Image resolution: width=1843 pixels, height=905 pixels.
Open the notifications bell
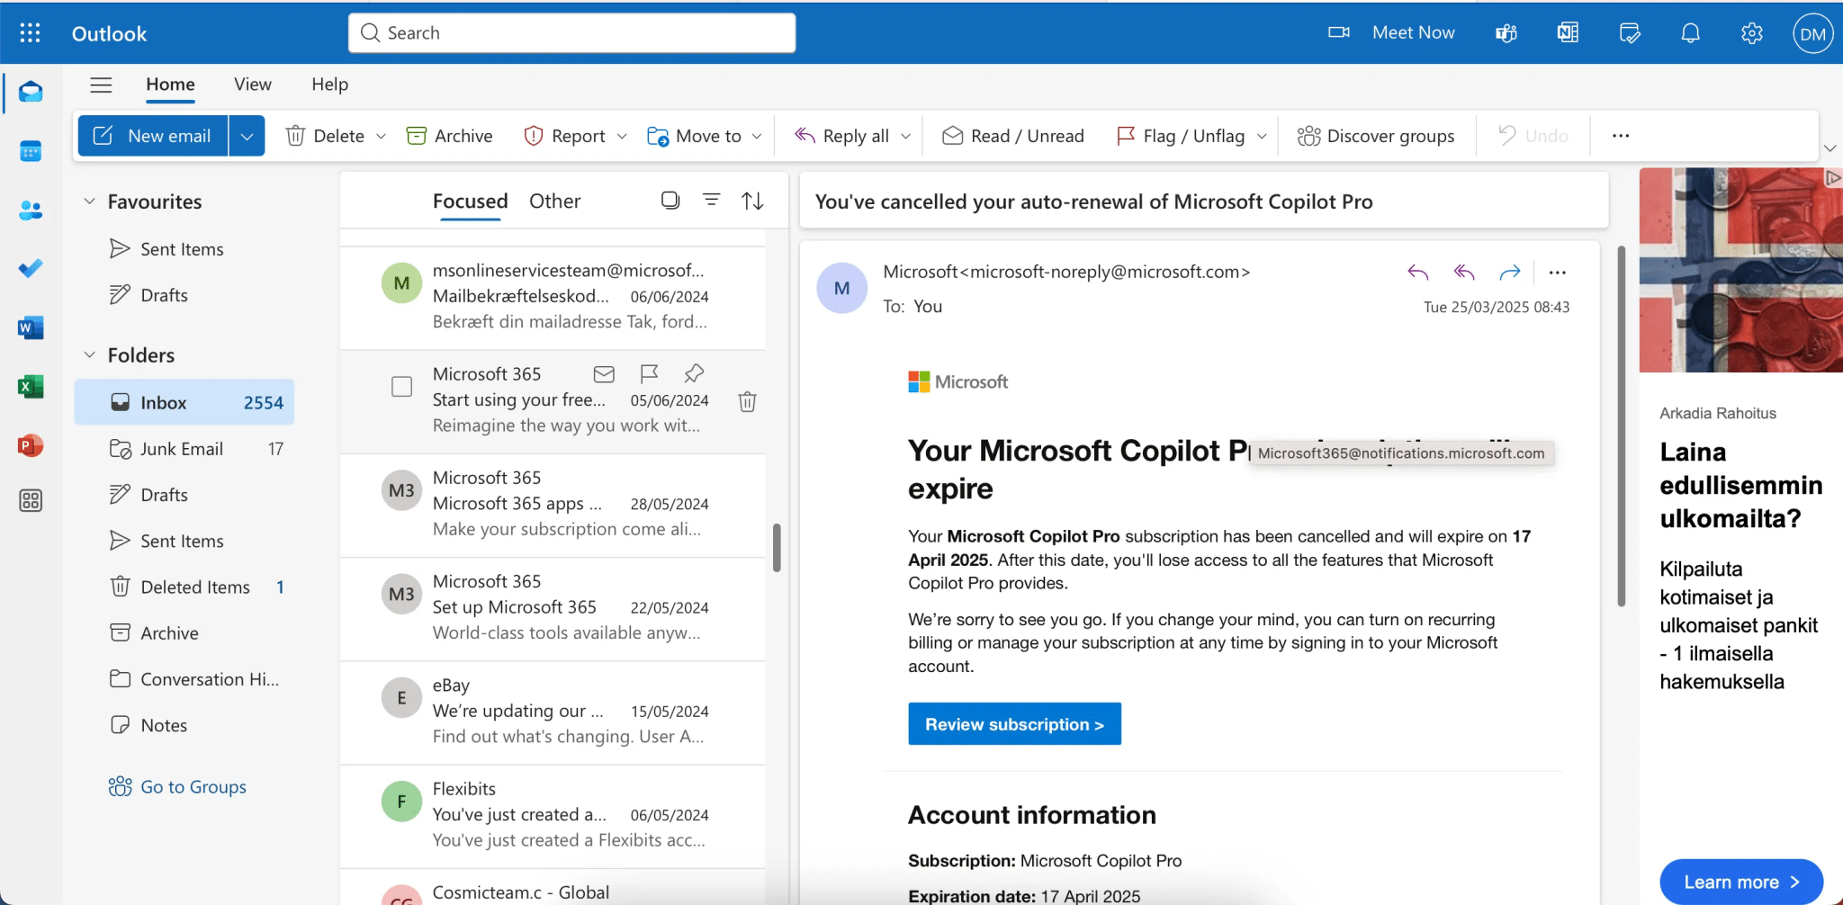pyautogui.click(x=1690, y=32)
